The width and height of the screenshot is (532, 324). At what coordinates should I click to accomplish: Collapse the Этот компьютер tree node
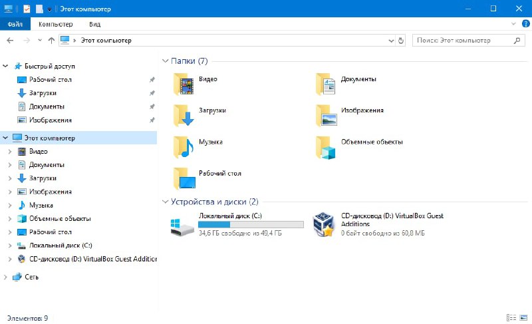[x=5, y=138]
